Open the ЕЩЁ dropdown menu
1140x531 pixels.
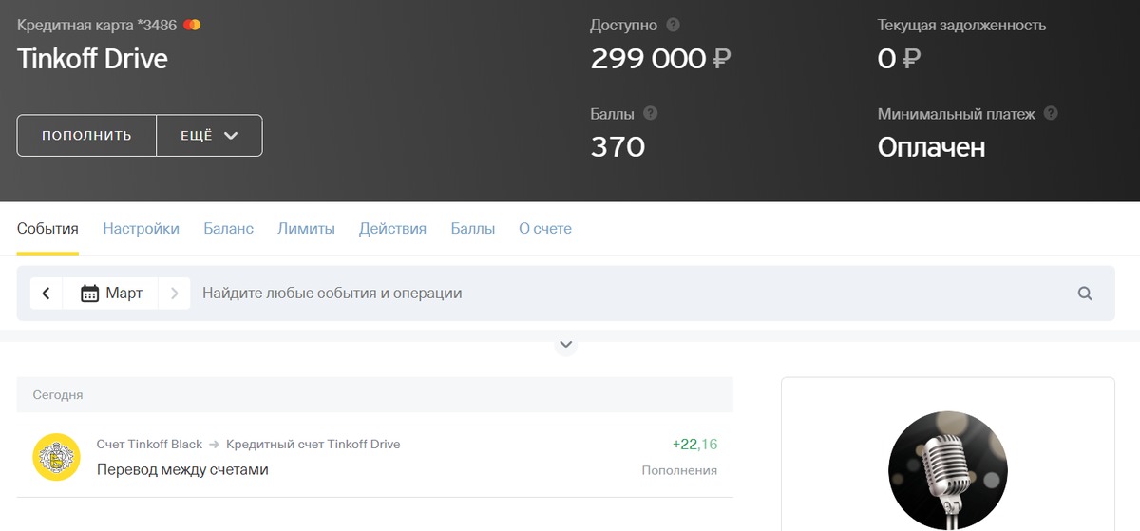point(209,136)
